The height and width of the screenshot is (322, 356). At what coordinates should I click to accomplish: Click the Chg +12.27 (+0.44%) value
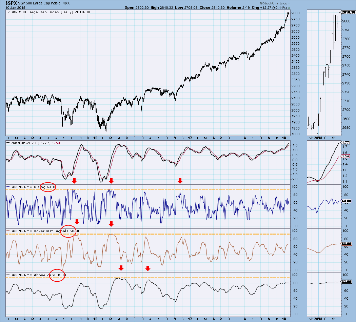click(x=270, y=7)
